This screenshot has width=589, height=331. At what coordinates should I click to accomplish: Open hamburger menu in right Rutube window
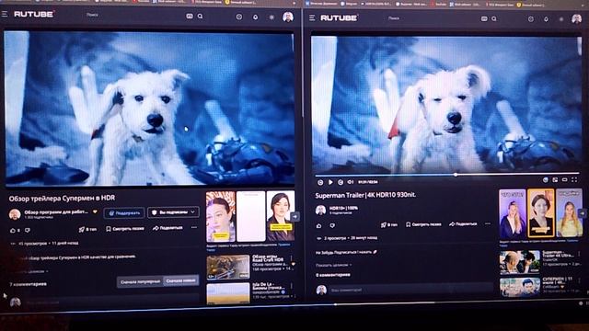tap(312, 17)
